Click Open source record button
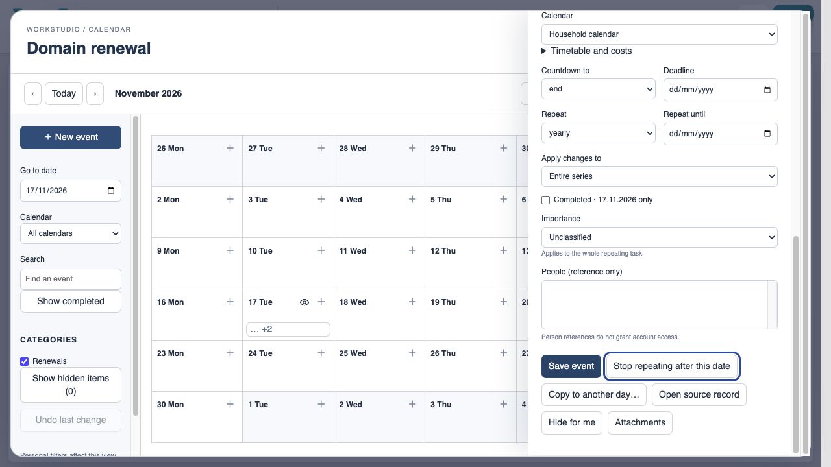 pyautogui.click(x=699, y=394)
